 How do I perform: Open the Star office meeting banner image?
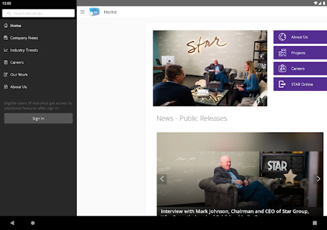pos(210,68)
